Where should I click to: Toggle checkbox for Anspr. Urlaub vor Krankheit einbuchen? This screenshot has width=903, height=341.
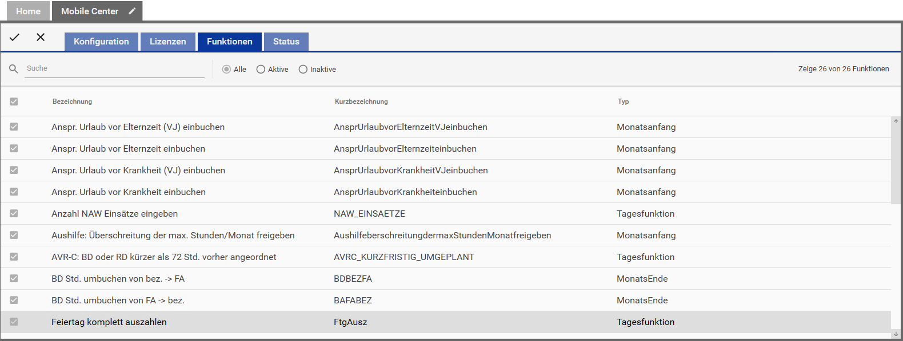pyautogui.click(x=14, y=192)
